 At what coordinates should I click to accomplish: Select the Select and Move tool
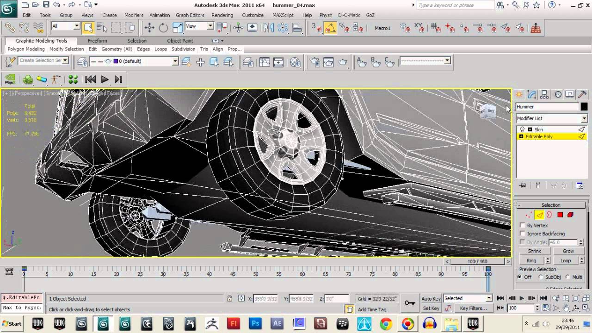[149, 28]
